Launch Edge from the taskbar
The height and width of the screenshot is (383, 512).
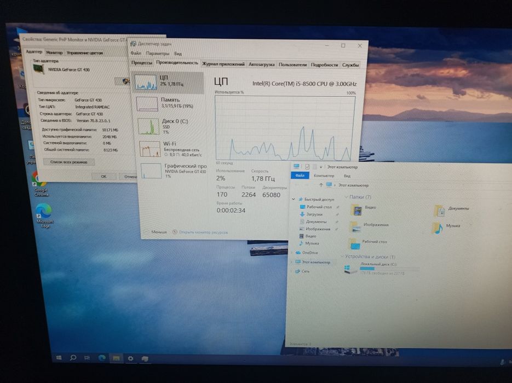click(102, 358)
